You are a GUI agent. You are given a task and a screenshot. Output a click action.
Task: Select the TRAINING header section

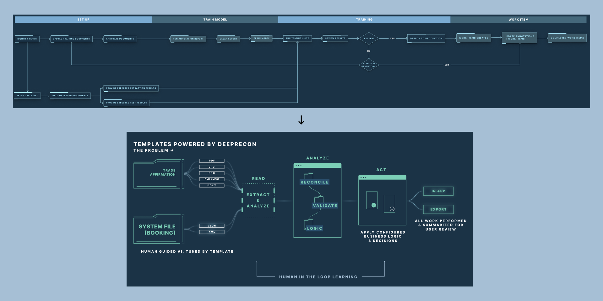364,19
